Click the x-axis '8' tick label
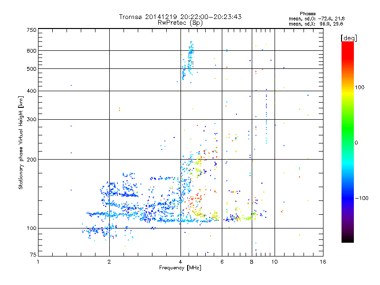 [252, 262]
